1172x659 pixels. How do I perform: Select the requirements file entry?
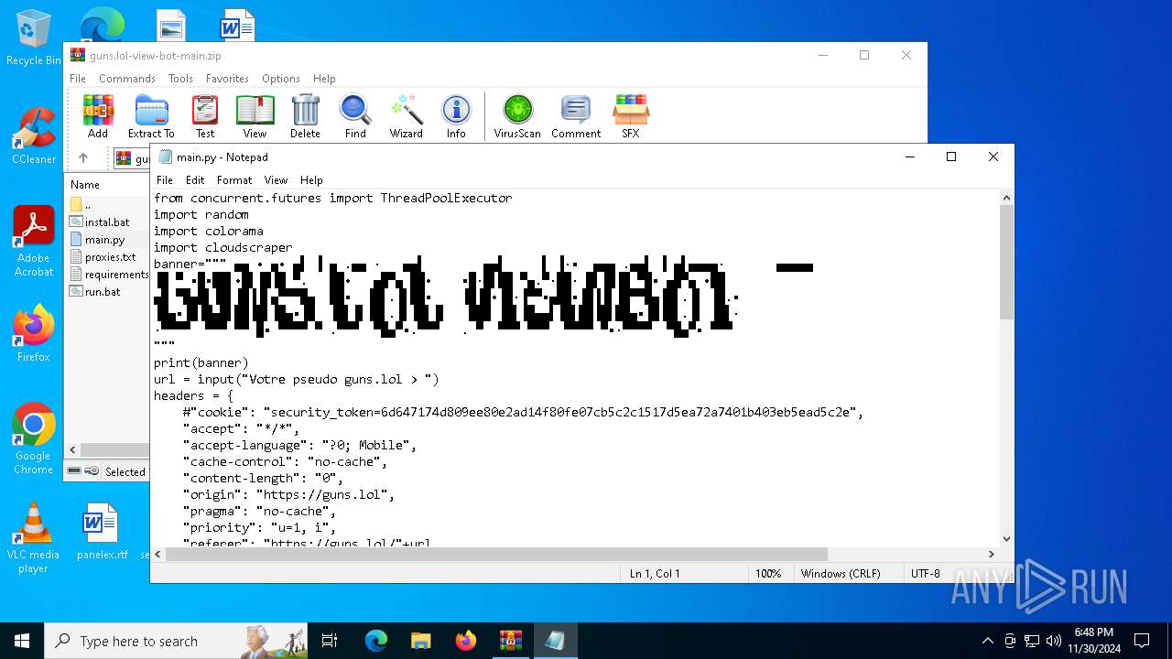point(109,275)
